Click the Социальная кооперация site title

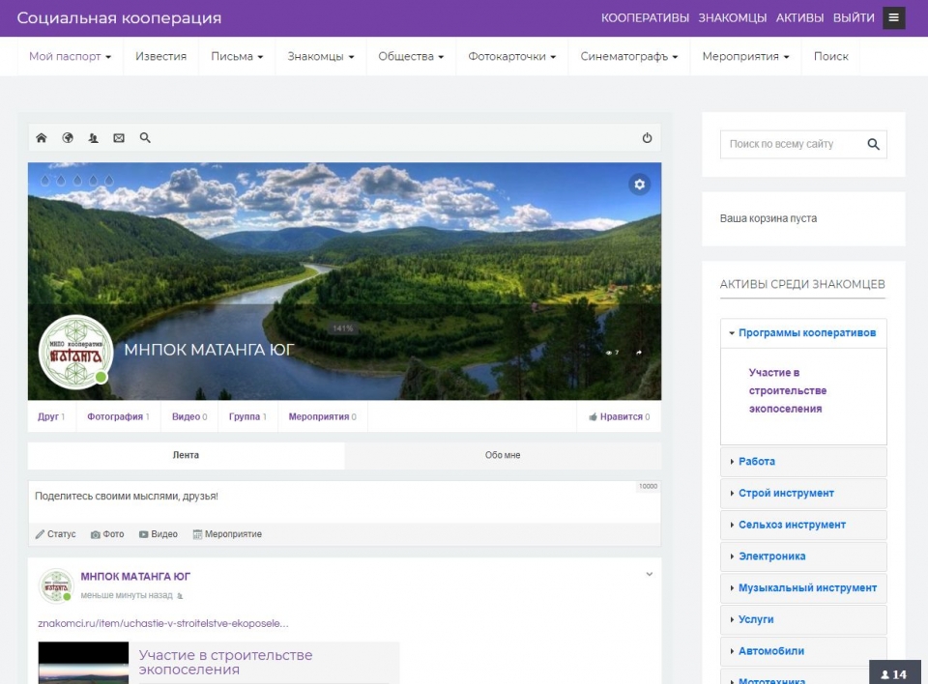coord(119,17)
